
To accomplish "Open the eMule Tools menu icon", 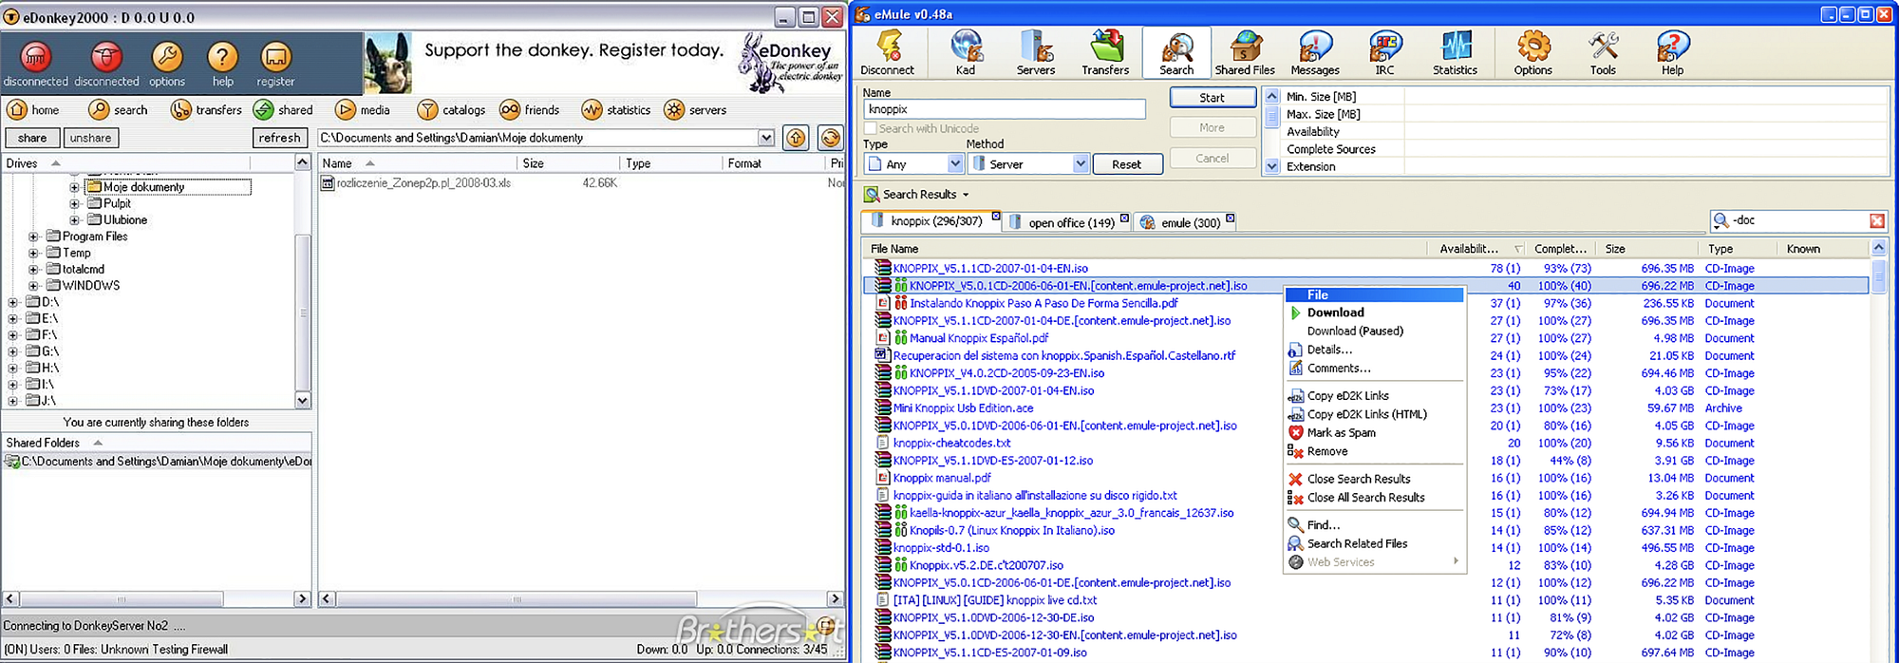I will 1603,52.
